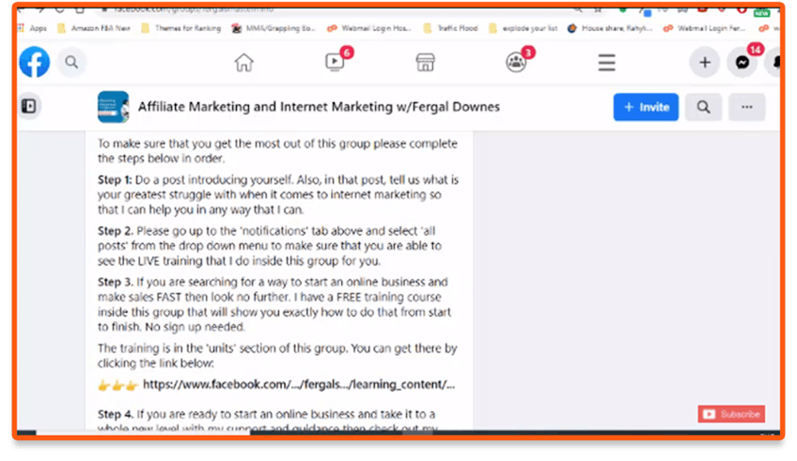This screenshot has width=797, height=461.
Task: Open the Webmail Login Fer... bookmark
Action: coord(705,28)
